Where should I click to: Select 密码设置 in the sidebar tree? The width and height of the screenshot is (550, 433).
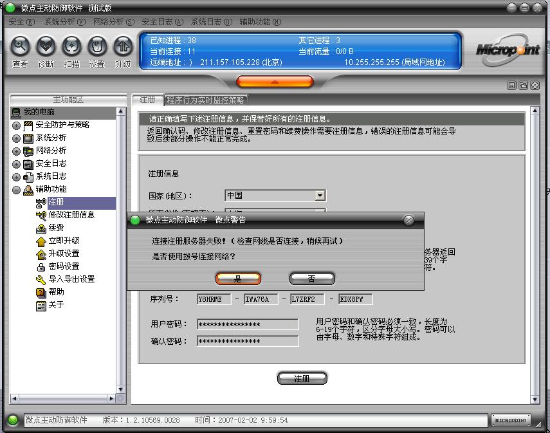click(64, 266)
